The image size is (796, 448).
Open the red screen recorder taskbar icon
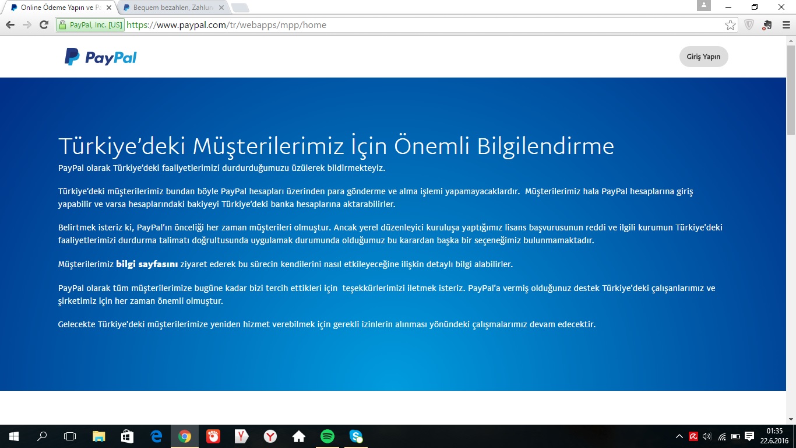[x=213, y=436]
